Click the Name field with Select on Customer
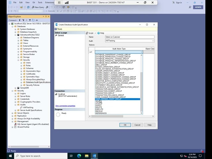 click(130, 37)
